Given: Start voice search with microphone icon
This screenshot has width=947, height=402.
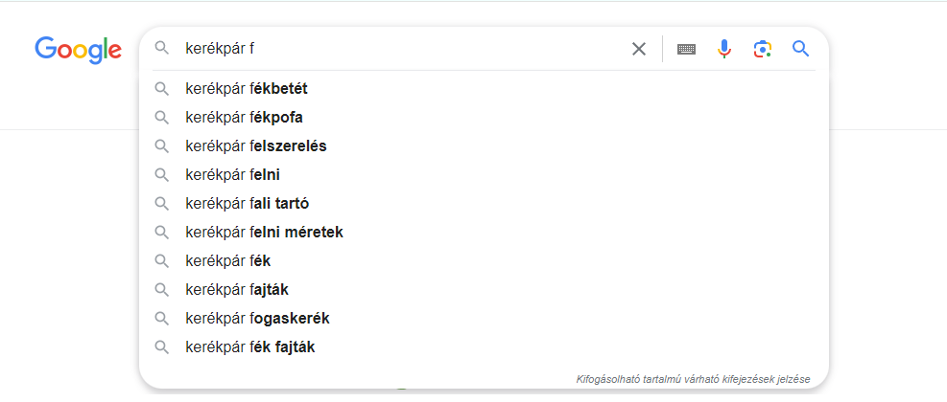Looking at the screenshot, I should (724, 49).
